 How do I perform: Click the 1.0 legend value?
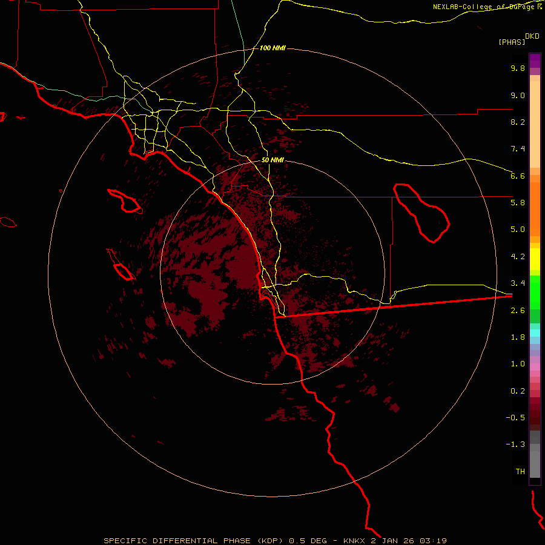(x=518, y=364)
